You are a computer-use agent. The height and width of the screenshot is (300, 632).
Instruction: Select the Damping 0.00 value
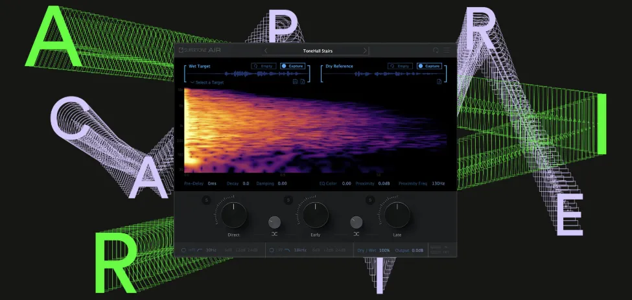282,183
